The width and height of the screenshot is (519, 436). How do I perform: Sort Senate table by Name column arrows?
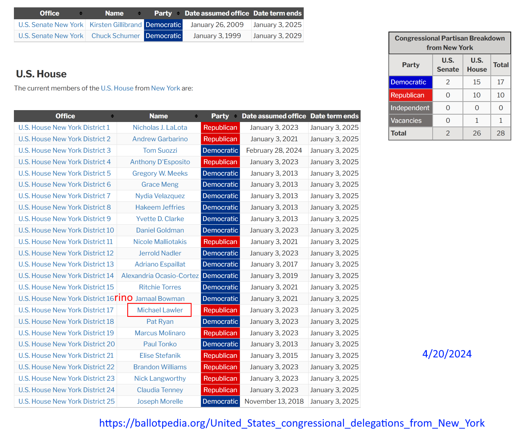coord(139,14)
